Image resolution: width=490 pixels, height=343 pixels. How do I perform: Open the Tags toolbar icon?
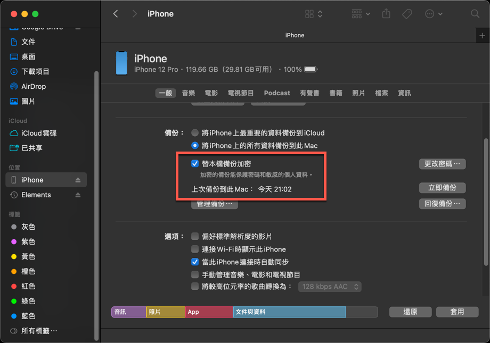pos(407,14)
